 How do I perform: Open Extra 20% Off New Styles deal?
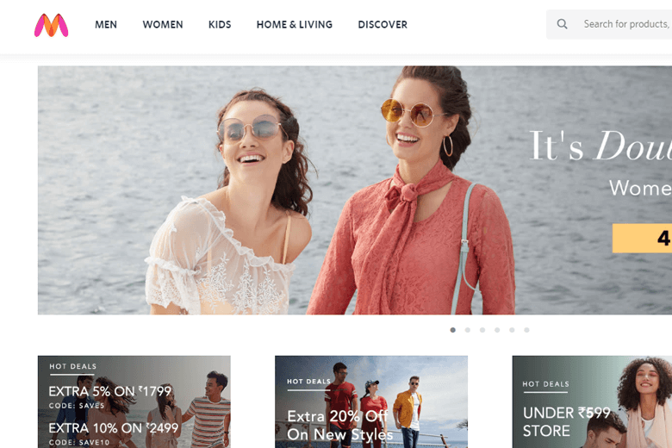pyautogui.click(x=371, y=401)
